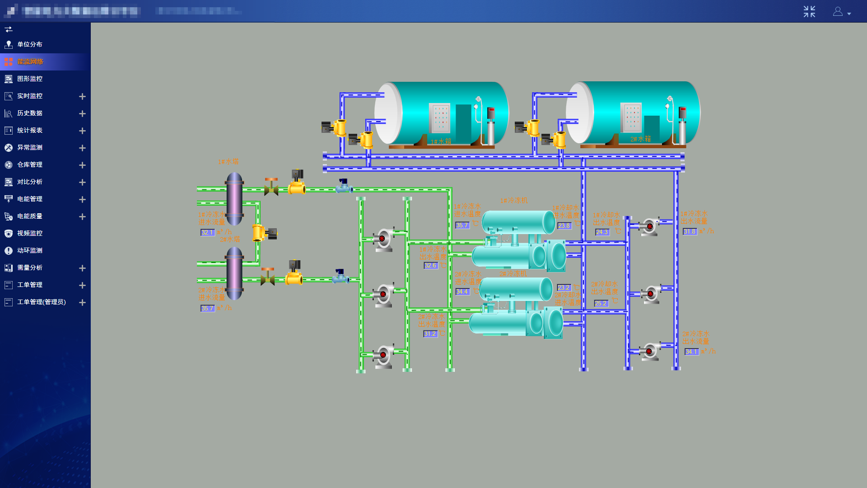
Task: Click outlet flow value 31.8
Action: coord(690,231)
